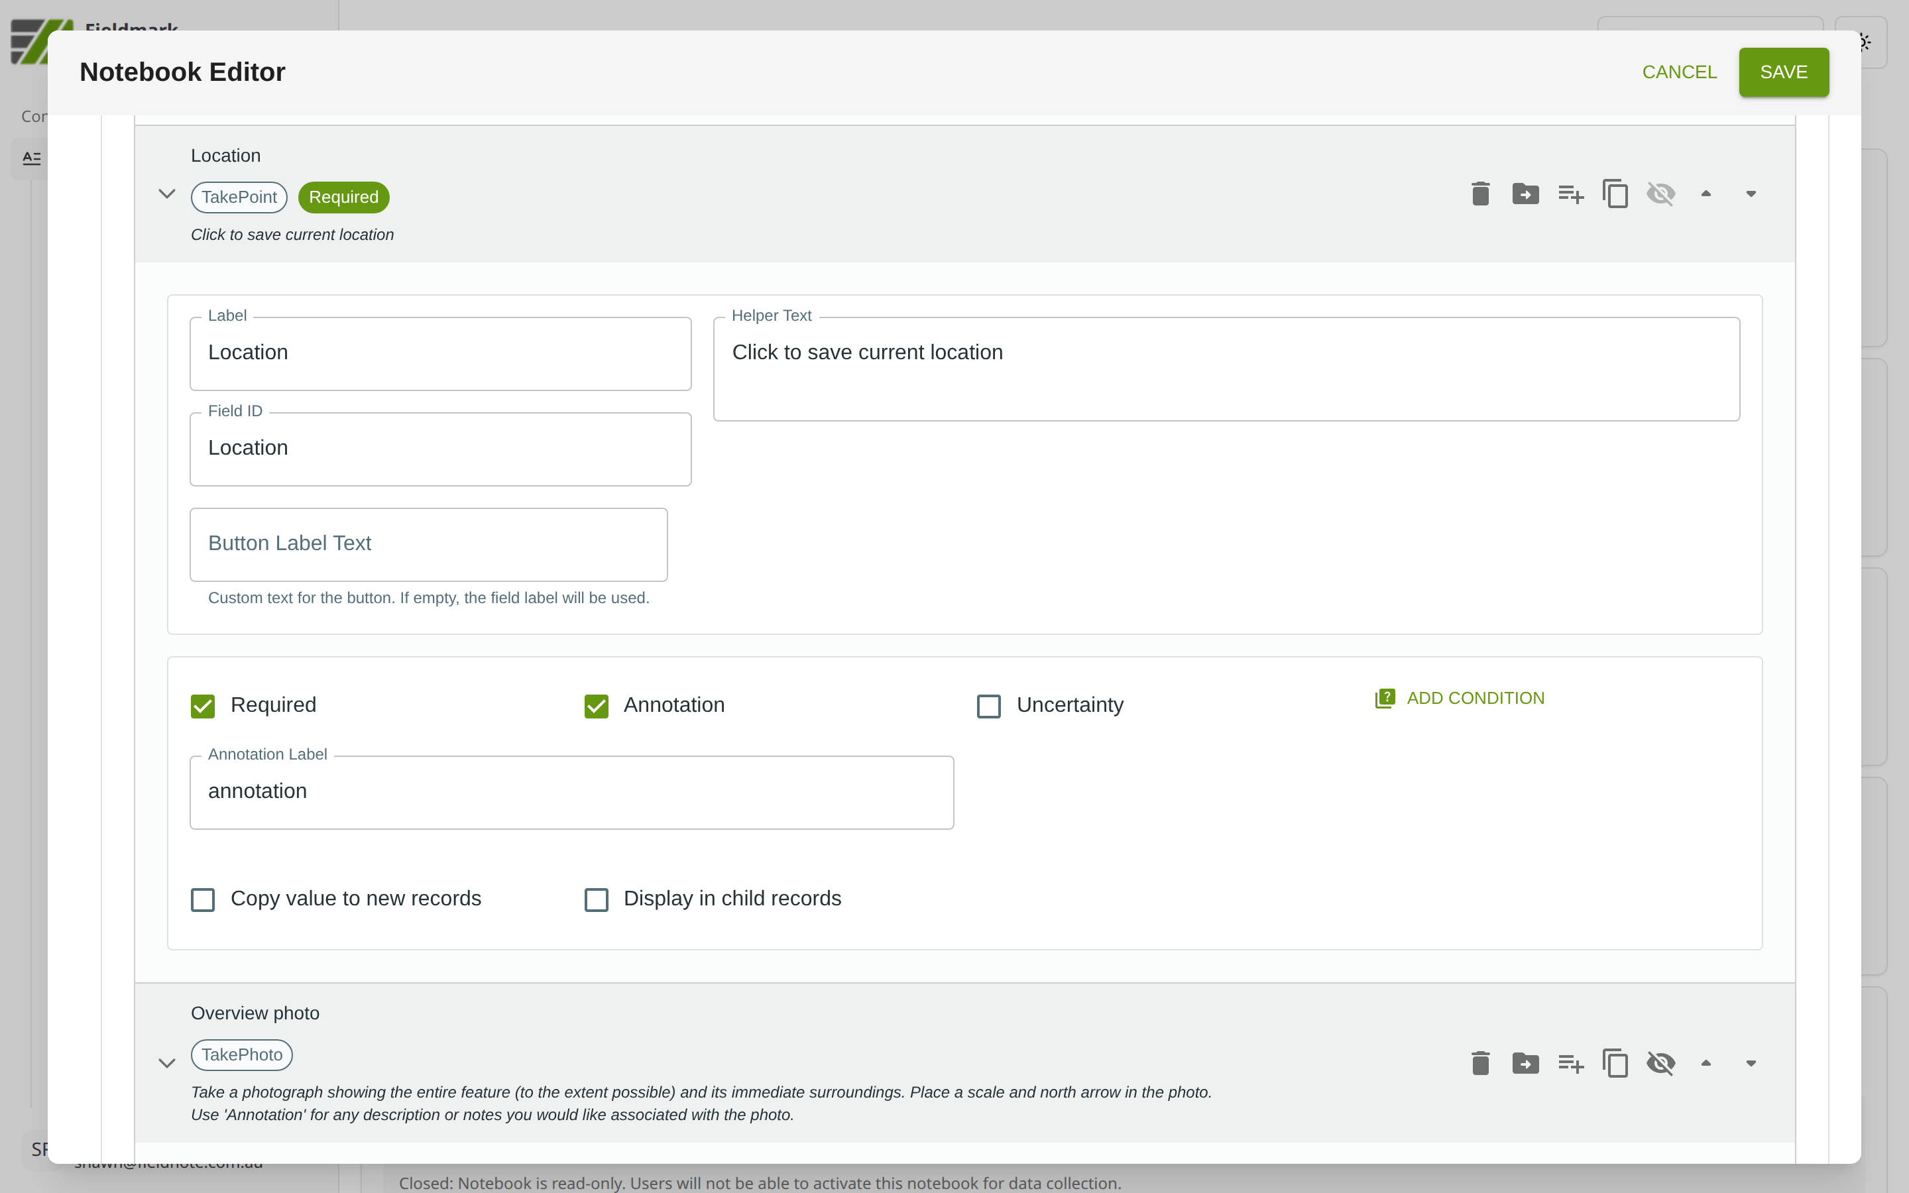Image resolution: width=1909 pixels, height=1193 pixels.
Task: Delete the Location field via trash icon
Action: [1480, 194]
